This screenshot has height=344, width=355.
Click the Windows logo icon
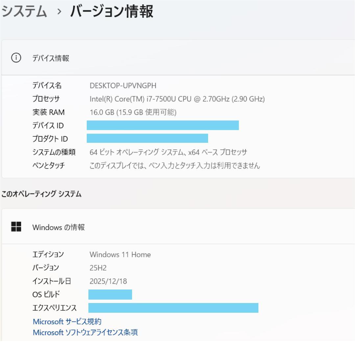[x=16, y=227]
